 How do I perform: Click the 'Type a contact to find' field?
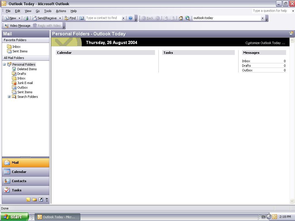(x=103, y=18)
